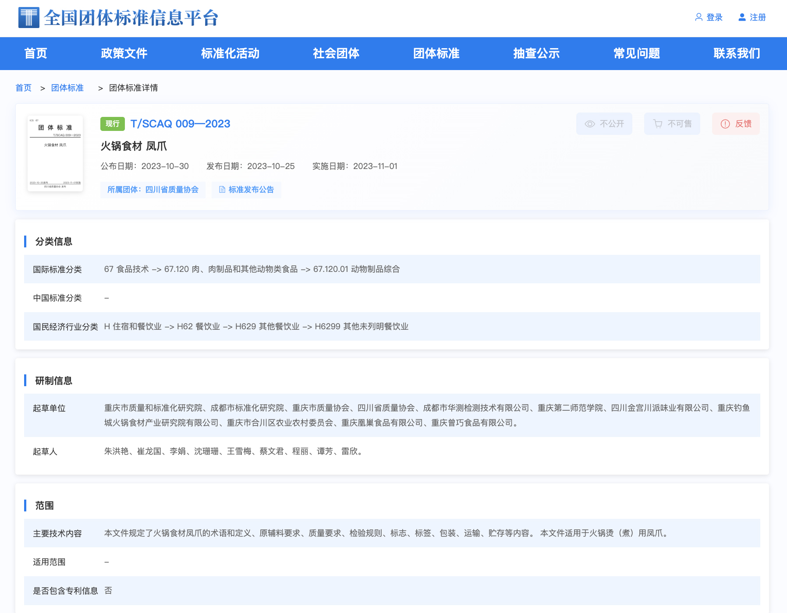
Task: Open 所属团体: 四川省质量协会 link
Action: tap(153, 190)
